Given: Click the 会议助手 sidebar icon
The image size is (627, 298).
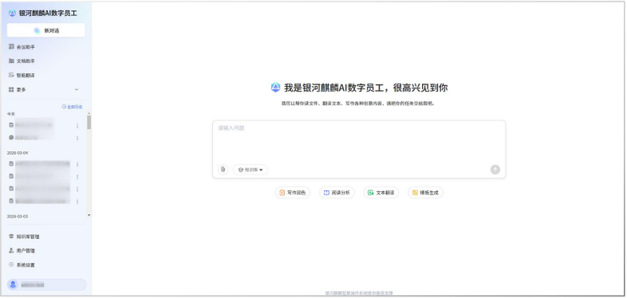Looking at the screenshot, I should click(x=11, y=47).
